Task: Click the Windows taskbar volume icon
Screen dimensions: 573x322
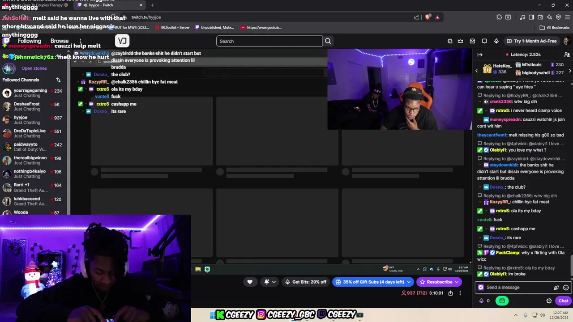Action: (x=542, y=315)
